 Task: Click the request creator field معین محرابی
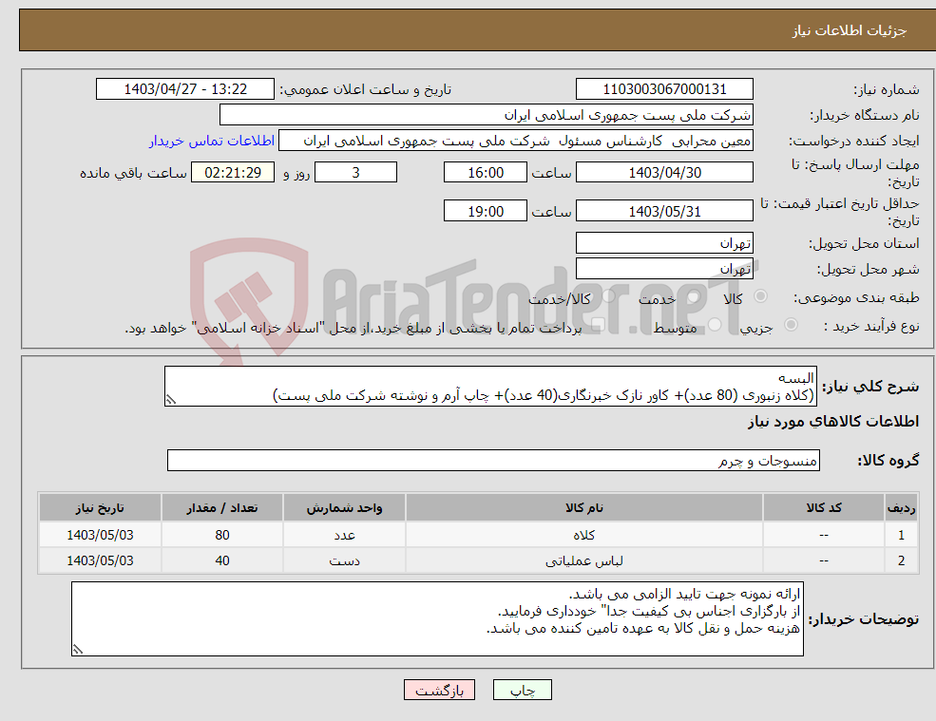[x=516, y=141]
